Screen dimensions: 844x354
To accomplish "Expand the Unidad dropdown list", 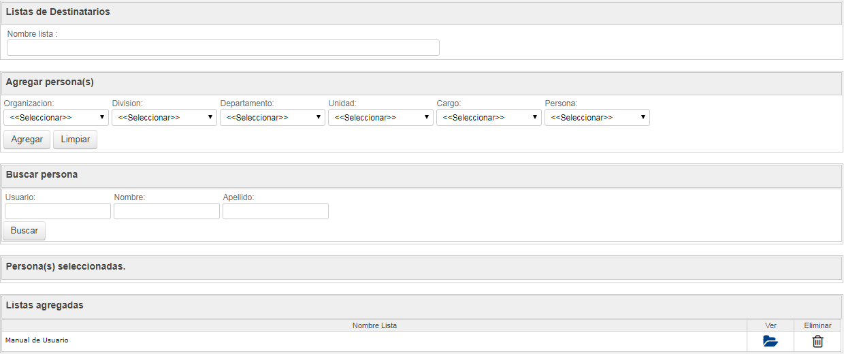I will click(x=380, y=117).
